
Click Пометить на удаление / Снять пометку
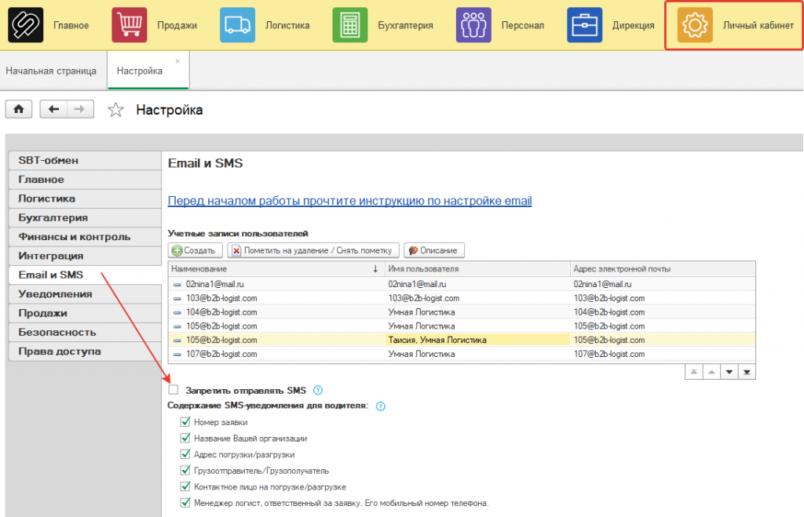312,250
